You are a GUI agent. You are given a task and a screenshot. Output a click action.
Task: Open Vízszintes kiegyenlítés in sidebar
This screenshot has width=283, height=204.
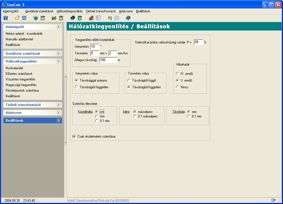click(21, 79)
